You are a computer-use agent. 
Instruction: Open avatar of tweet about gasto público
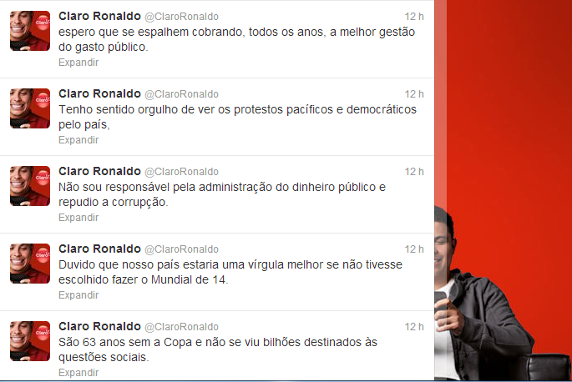tap(30, 31)
